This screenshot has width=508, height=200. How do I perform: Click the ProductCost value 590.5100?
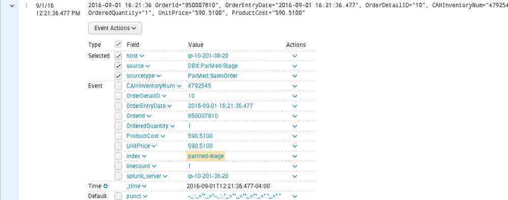[200, 136]
